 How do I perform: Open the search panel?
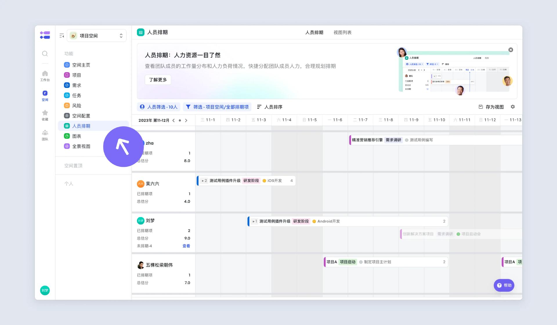pos(45,53)
